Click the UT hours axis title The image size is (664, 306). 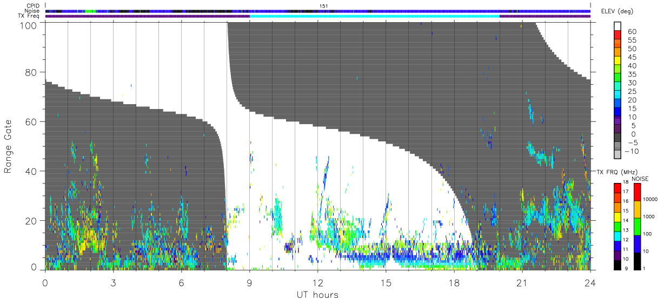(x=317, y=295)
